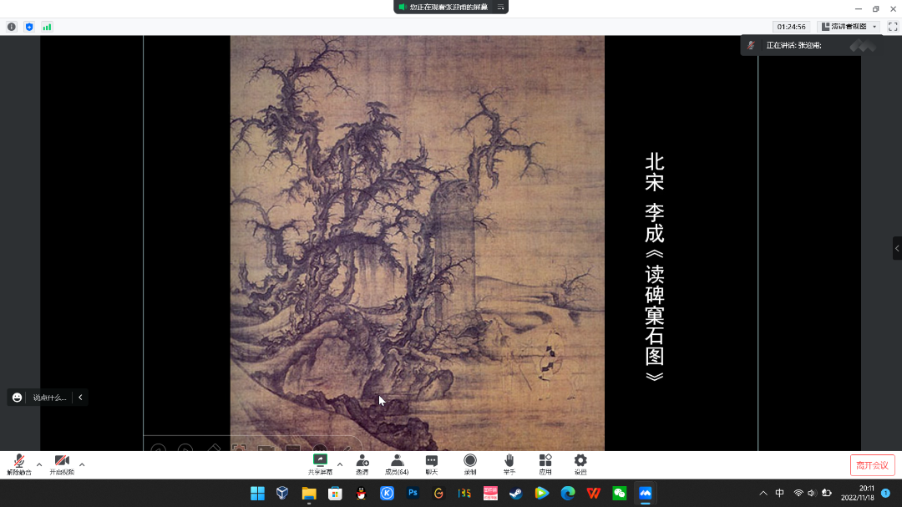Start screen sharing with 共享屏幕
Viewport: 902px width, 507px height.
pyautogui.click(x=320, y=464)
